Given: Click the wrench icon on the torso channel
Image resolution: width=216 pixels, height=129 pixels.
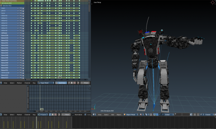Looking at the screenshot, I should click(x=18, y=13).
